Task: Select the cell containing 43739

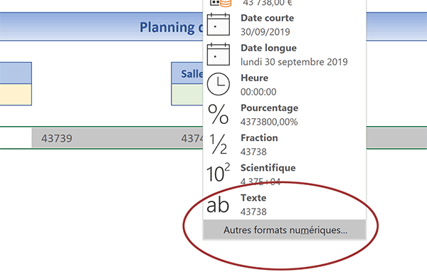Action: coord(101,138)
